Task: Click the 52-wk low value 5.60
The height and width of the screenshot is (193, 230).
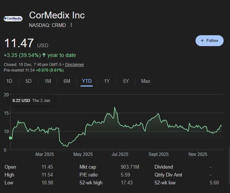Action: pyautogui.click(x=214, y=183)
